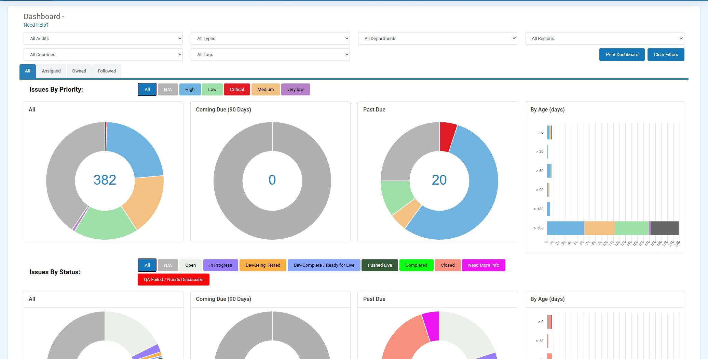Filter issues by In Progress status
Viewport: 708px width, 359px height.
point(220,265)
